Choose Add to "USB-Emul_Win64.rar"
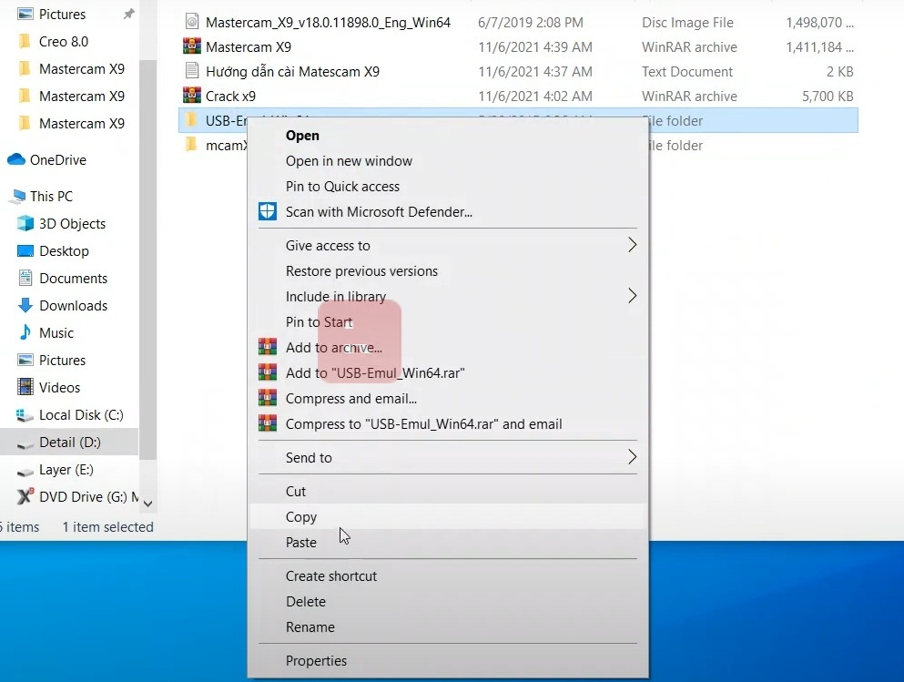Viewport: 904px width, 682px height. point(375,372)
